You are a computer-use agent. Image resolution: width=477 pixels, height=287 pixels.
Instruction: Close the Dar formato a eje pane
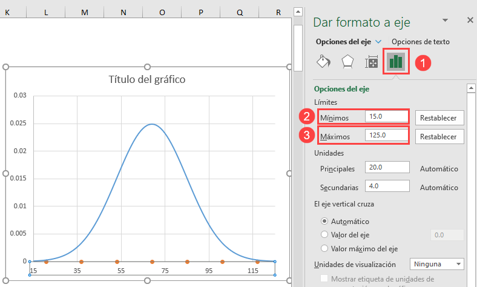(470, 20)
